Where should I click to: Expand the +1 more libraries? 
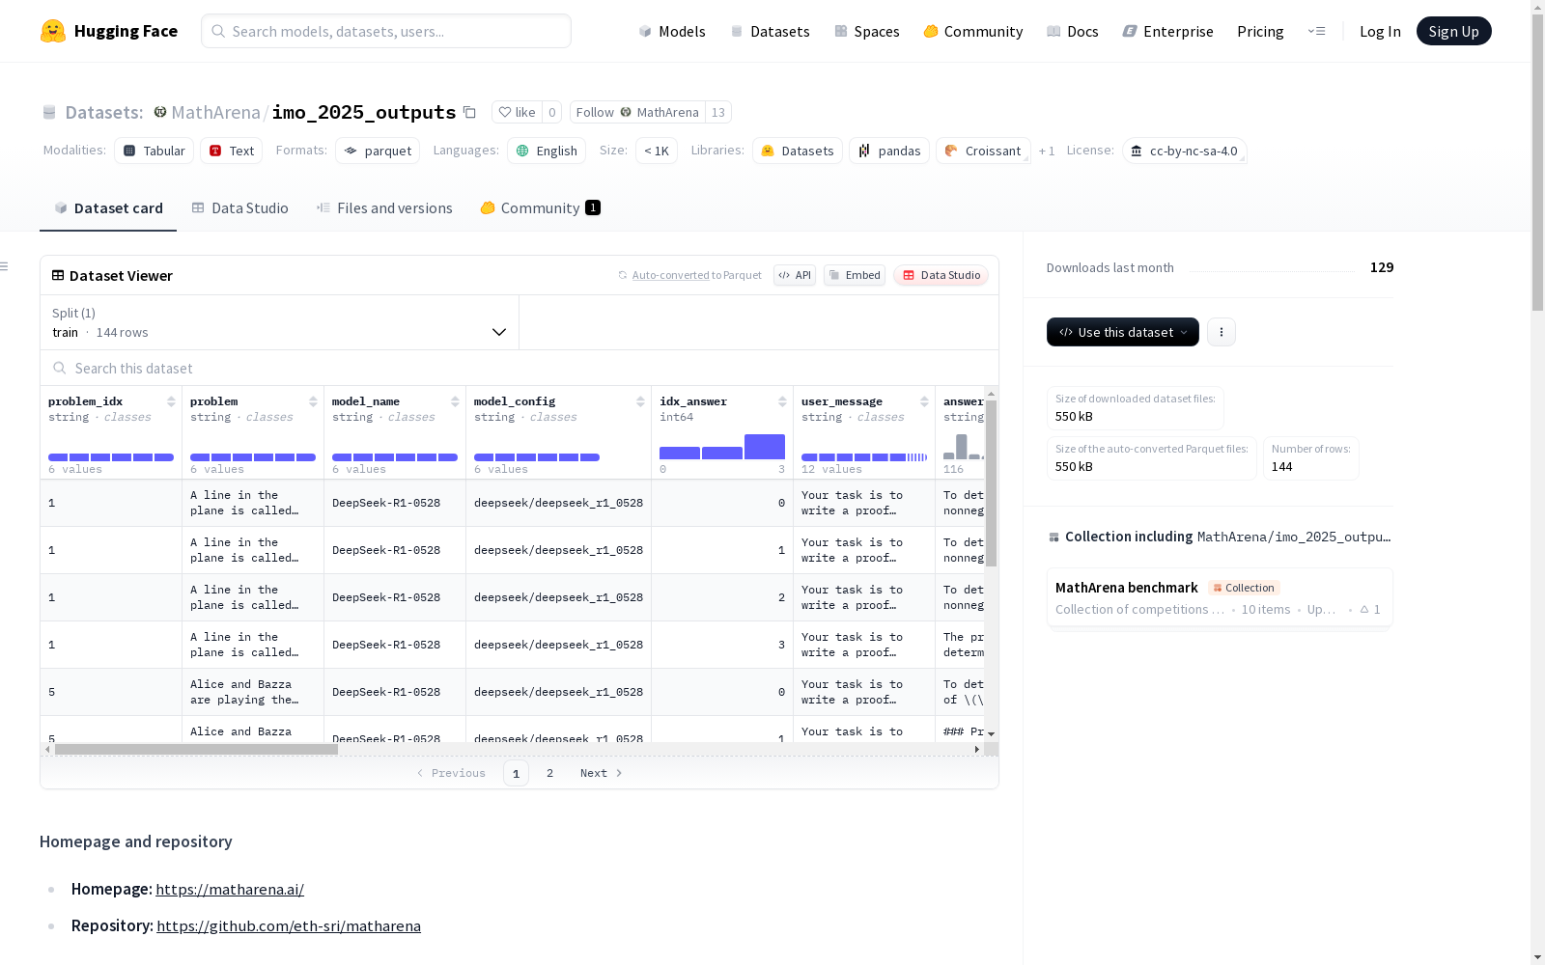click(x=1047, y=151)
